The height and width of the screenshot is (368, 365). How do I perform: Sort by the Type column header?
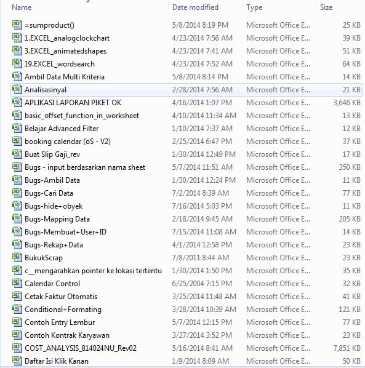(254, 7)
